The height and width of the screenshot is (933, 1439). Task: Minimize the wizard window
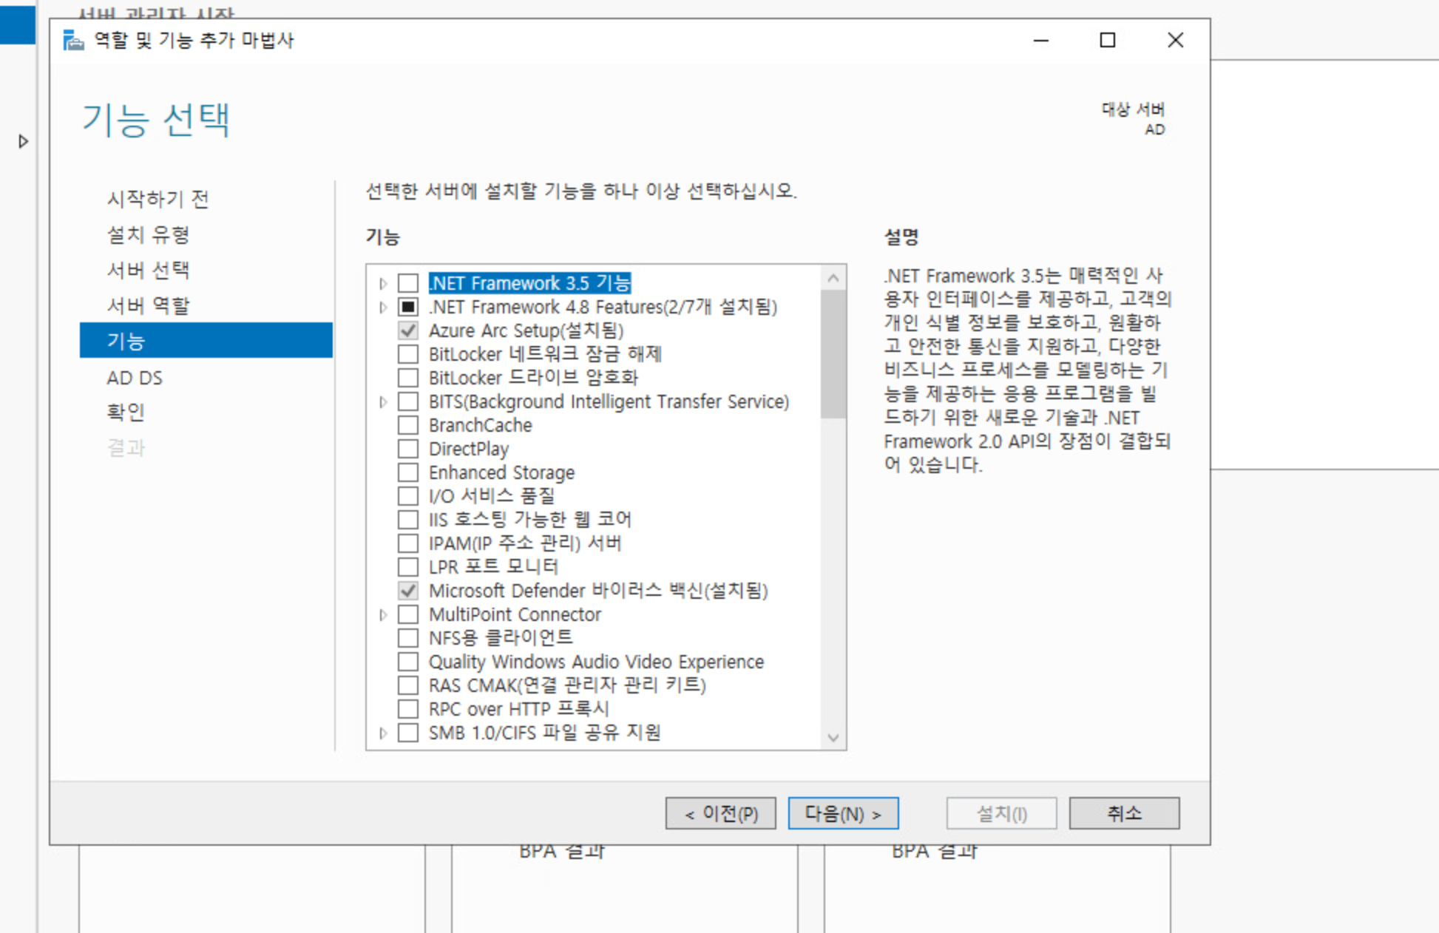click(x=1040, y=40)
